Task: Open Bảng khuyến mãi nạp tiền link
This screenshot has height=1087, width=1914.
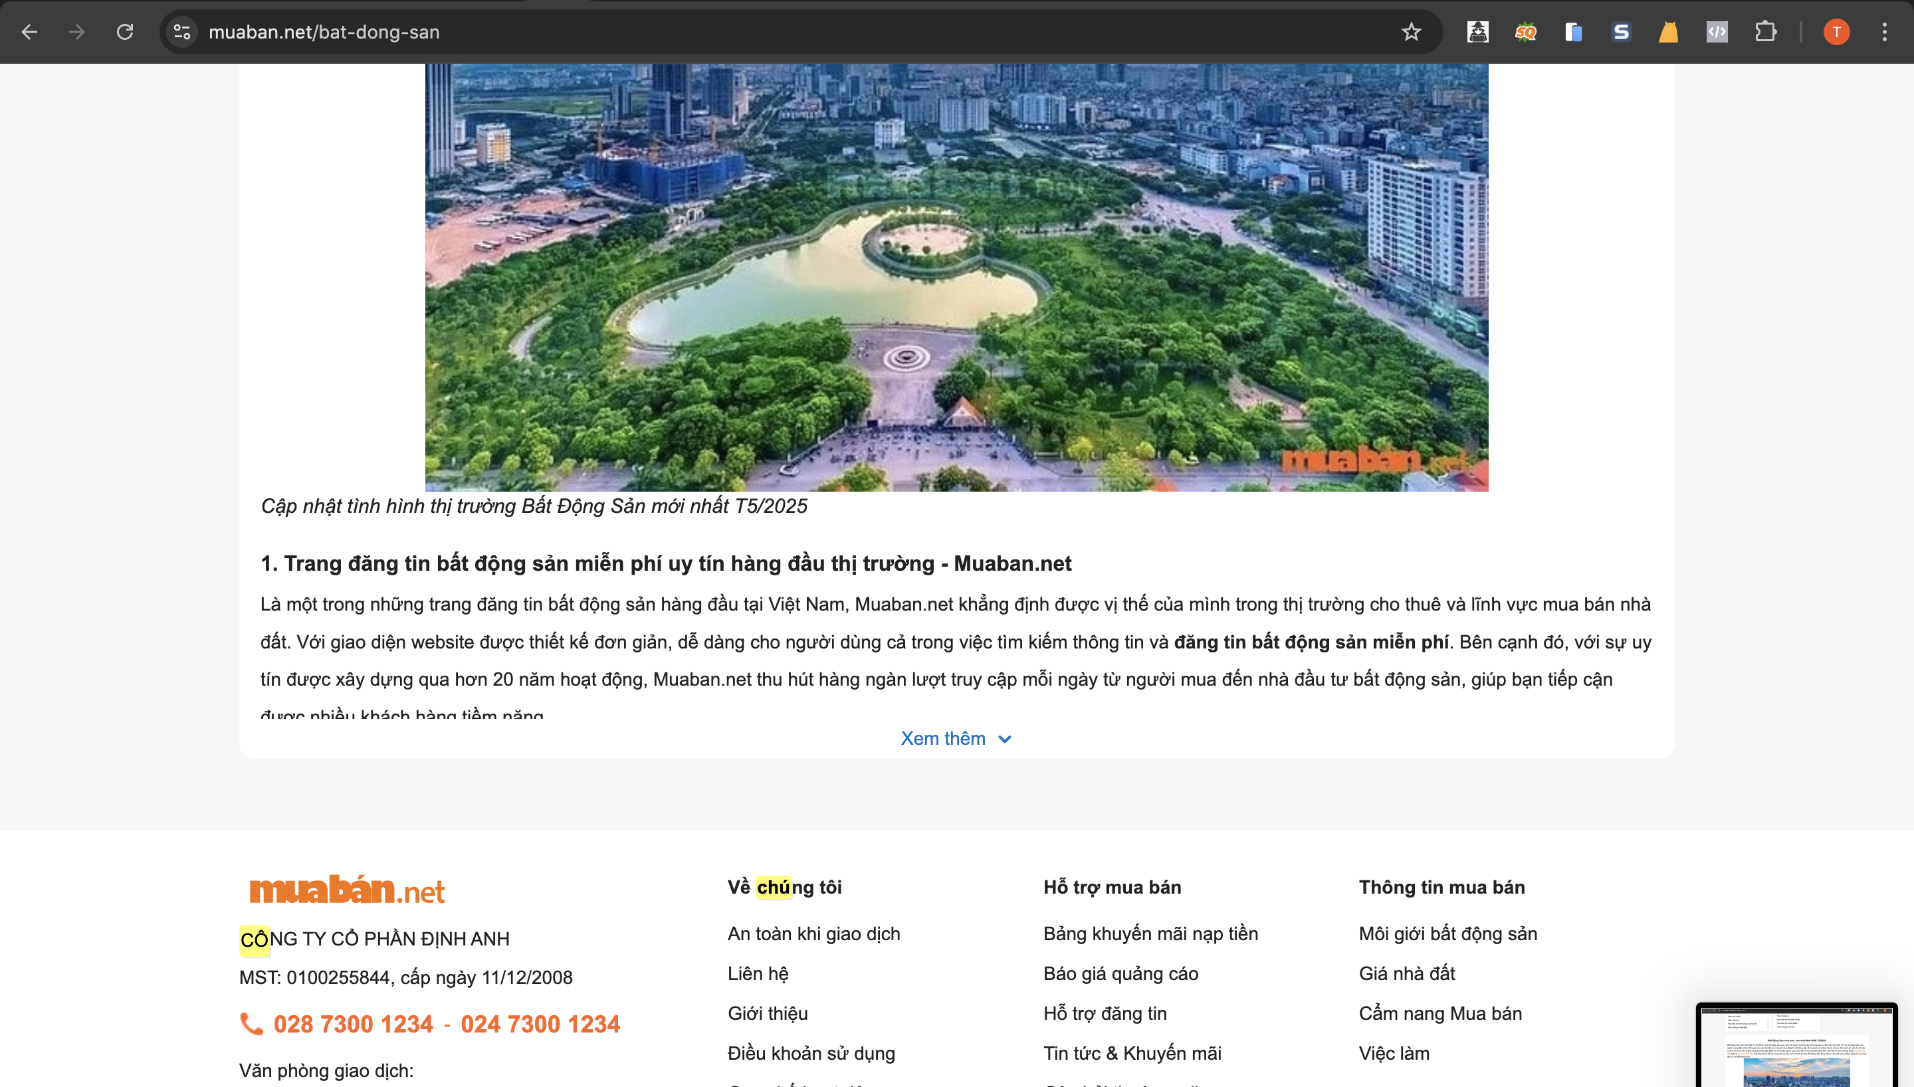Action: tap(1150, 934)
